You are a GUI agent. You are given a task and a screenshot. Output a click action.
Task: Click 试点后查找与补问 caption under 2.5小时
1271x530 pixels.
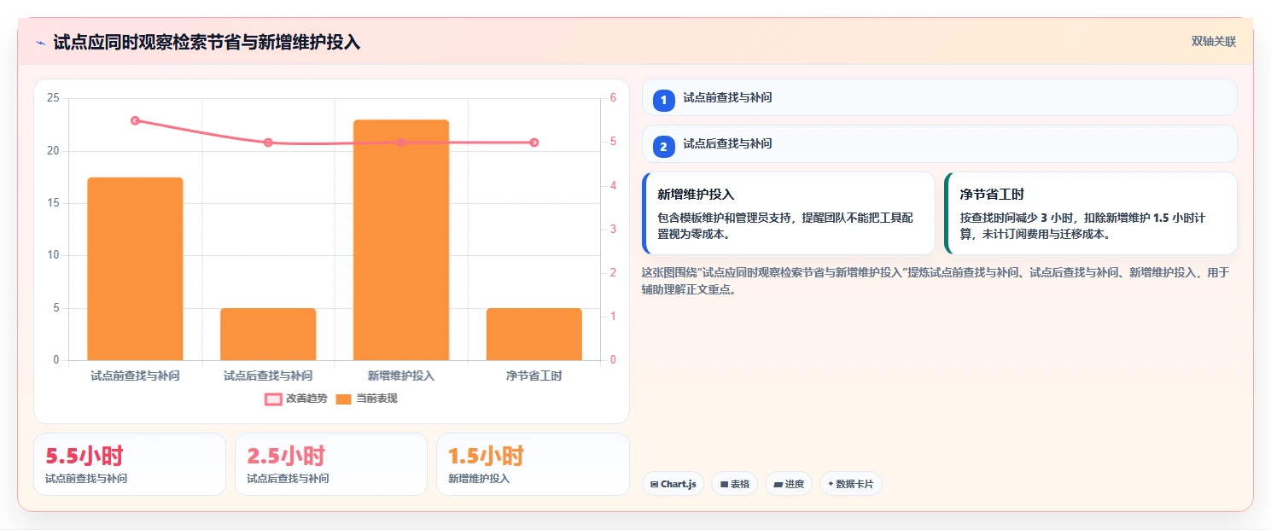(288, 479)
